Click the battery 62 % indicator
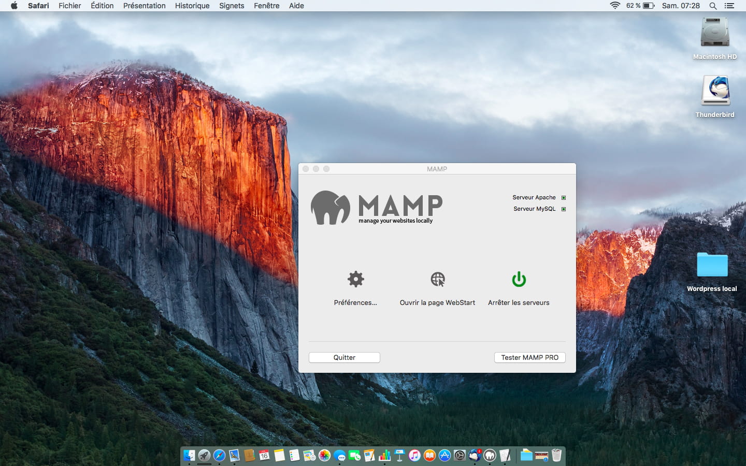The width and height of the screenshot is (746, 466). coord(640,6)
